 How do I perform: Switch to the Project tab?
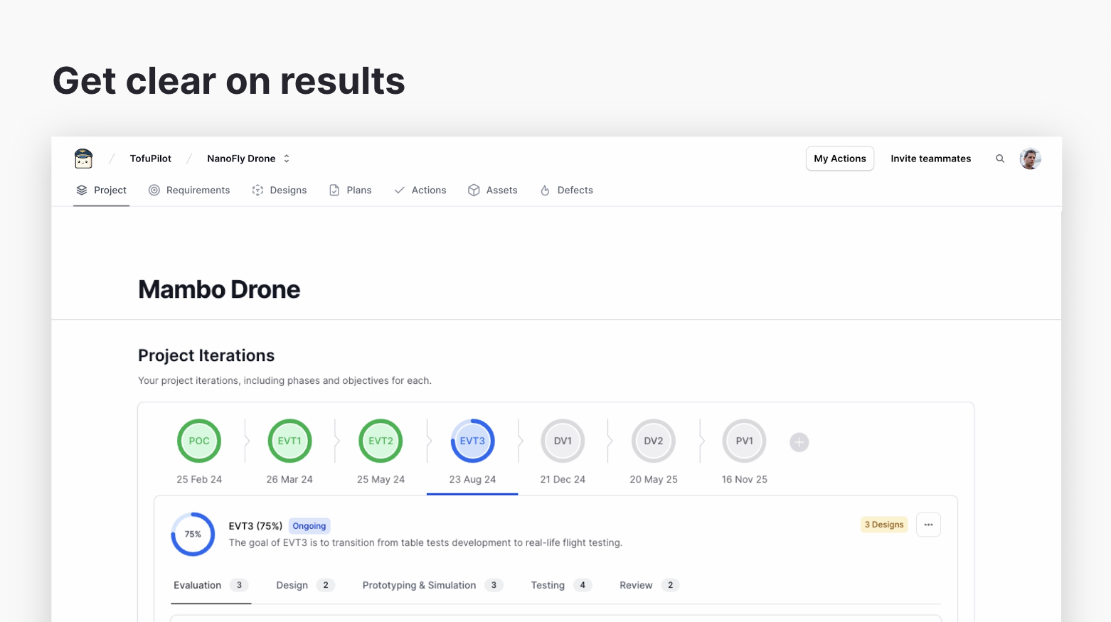click(x=101, y=190)
